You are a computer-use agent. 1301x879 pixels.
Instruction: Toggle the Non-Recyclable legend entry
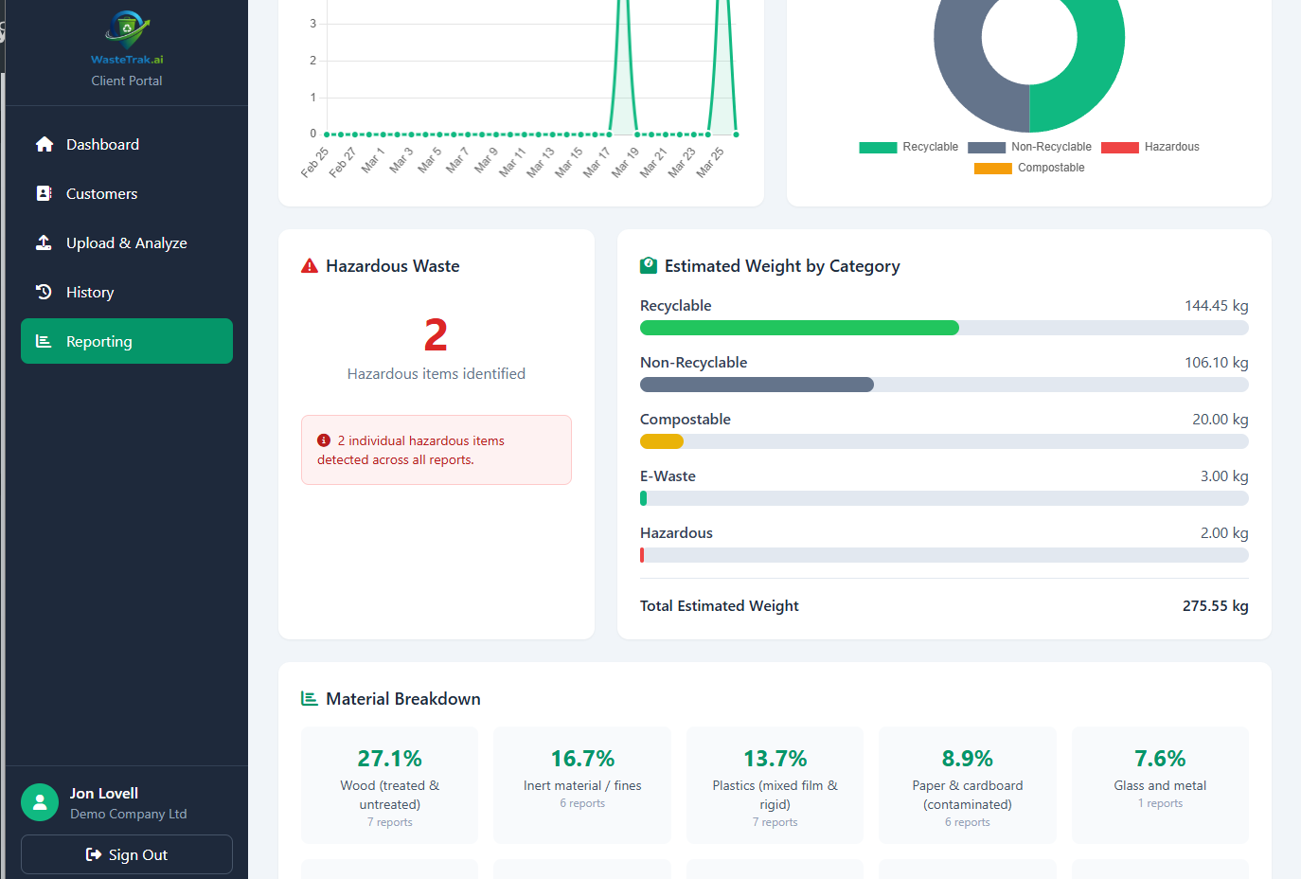(x=1029, y=147)
